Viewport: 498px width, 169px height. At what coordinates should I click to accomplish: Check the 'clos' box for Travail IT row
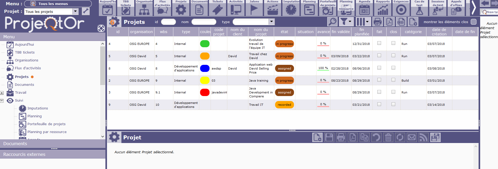click(393, 104)
